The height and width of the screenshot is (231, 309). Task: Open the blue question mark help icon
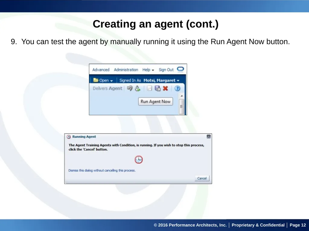tap(177, 88)
